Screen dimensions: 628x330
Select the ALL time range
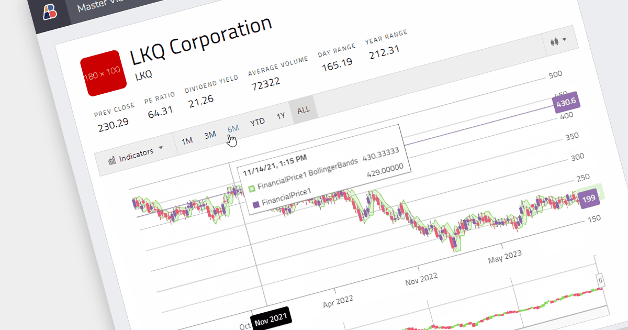tap(304, 110)
